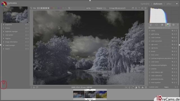Enable the color correction module
180x101 pixels.
click(150, 41)
